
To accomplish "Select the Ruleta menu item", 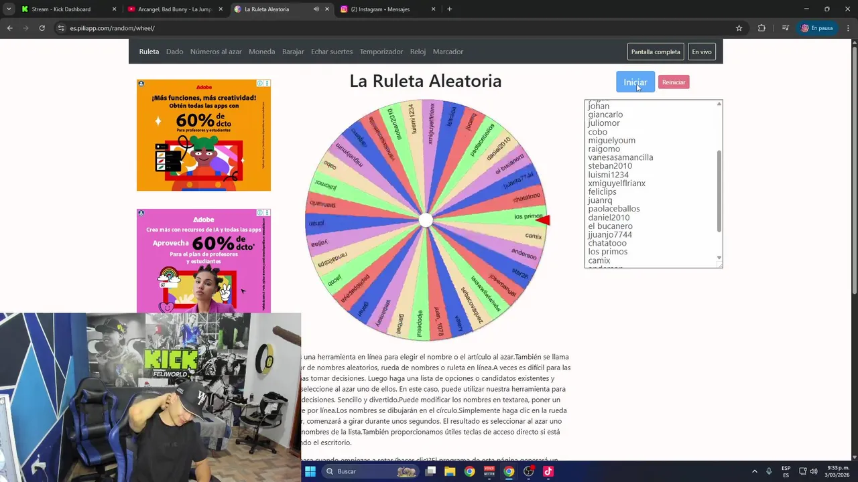I will 149,52.
